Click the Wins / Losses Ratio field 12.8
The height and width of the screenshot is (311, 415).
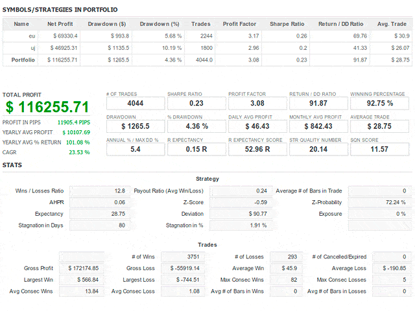pyautogui.click(x=100, y=191)
